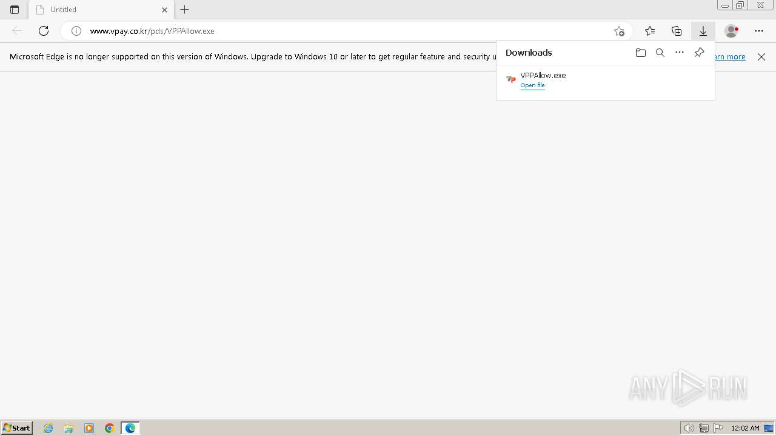Minimize the Edge browser window
This screenshot has width=776, height=436.
(725, 5)
